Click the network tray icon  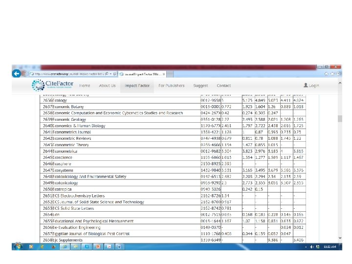pos(318,247)
